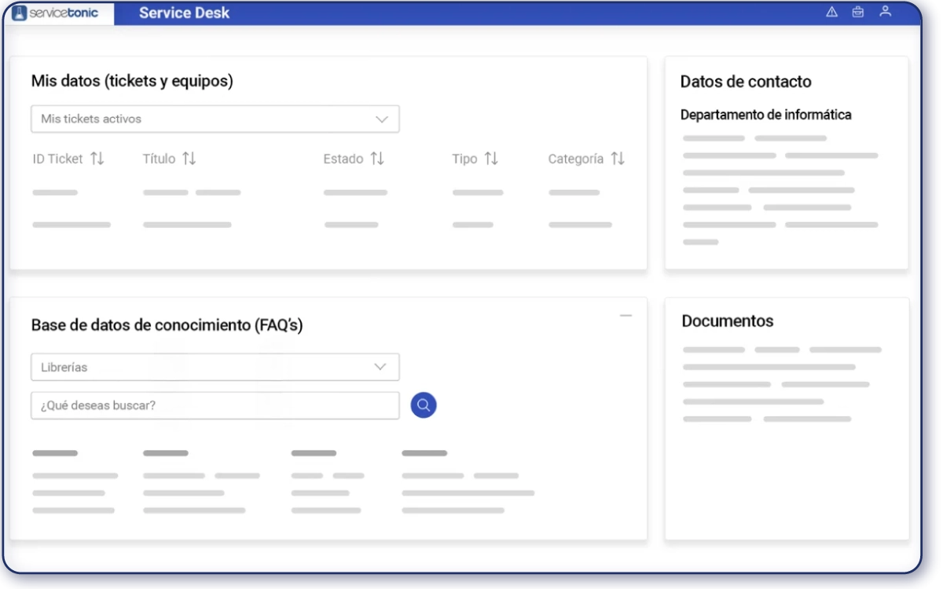Sort tickets by ID Ticket arrows
The height and width of the screenshot is (589, 943).
(97, 159)
